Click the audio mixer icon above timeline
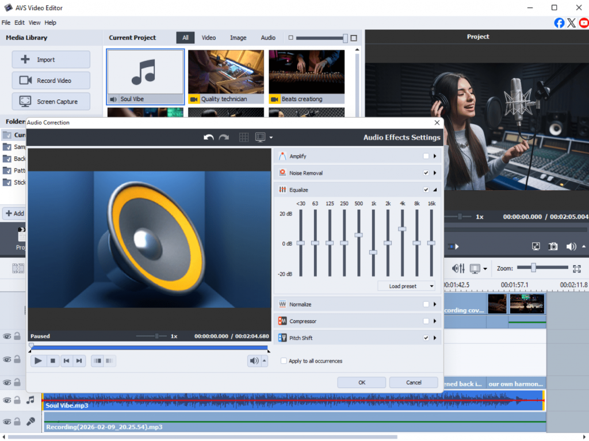589x441 pixels. [458, 269]
